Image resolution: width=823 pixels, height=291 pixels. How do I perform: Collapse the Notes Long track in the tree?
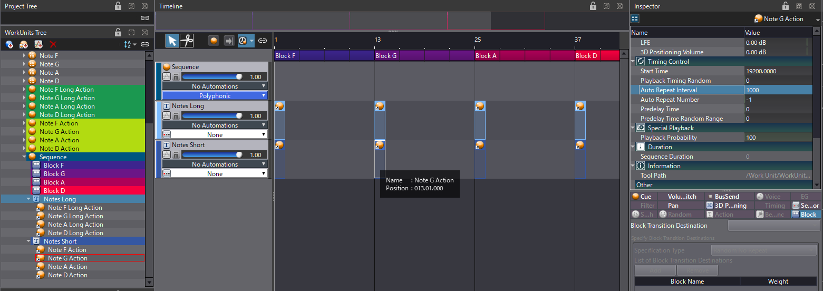click(x=28, y=199)
